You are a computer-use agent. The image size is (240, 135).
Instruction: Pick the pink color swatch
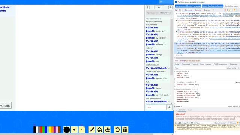57,130
